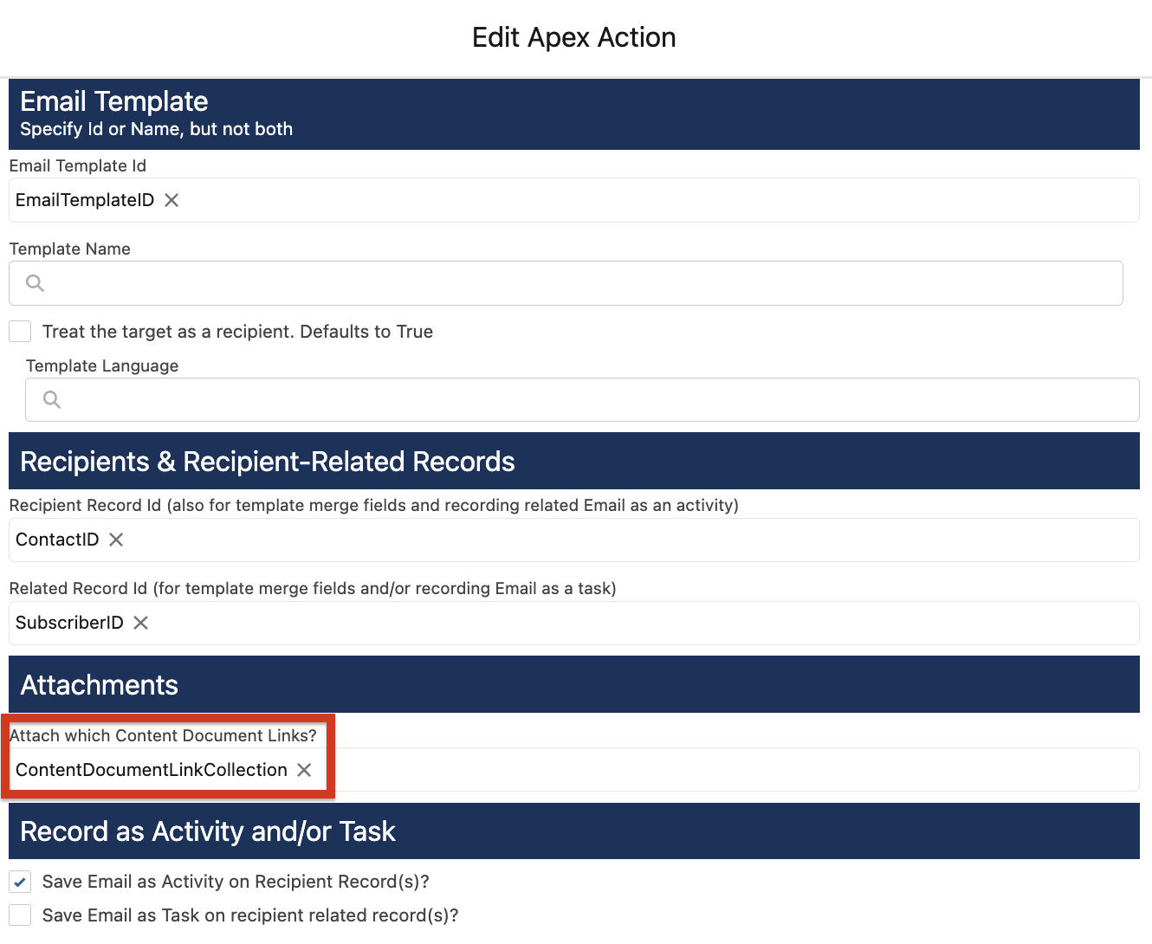Click the Template Language search magnifier icon
The height and width of the screenshot is (944, 1152).
tap(51, 399)
